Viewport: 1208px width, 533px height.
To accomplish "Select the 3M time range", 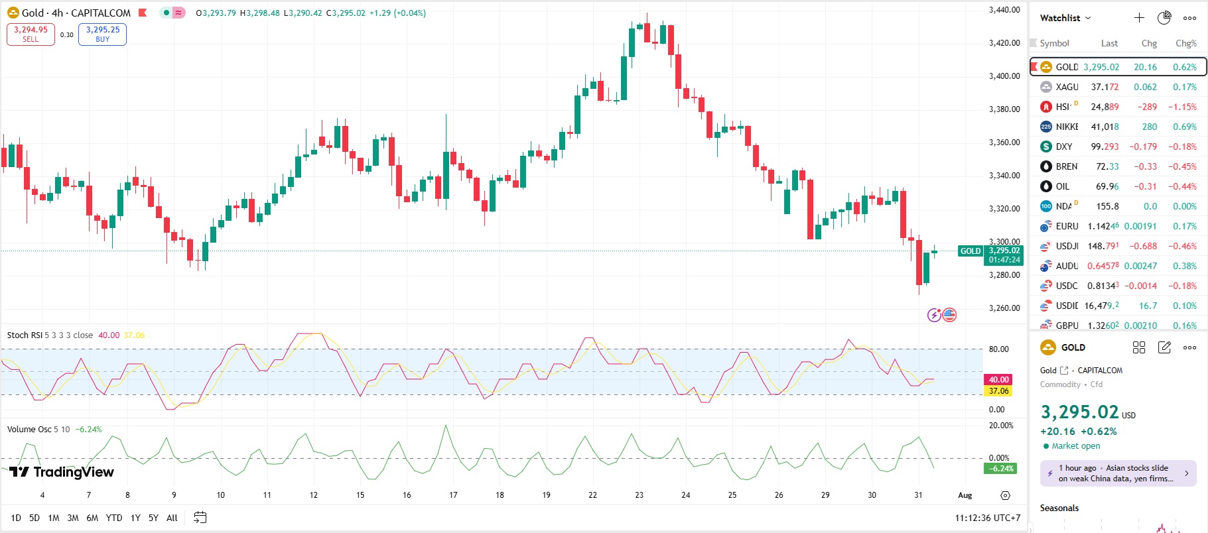I will coord(73,518).
